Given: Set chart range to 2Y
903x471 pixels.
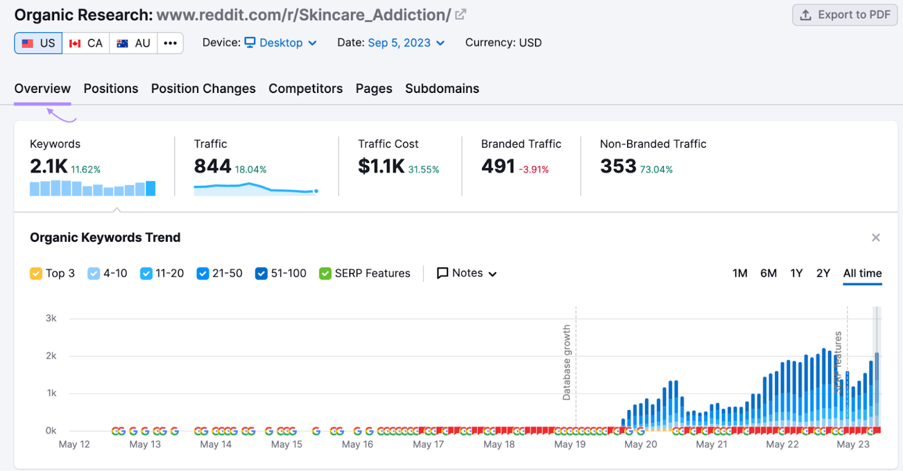Looking at the screenshot, I should (x=823, y=273).
